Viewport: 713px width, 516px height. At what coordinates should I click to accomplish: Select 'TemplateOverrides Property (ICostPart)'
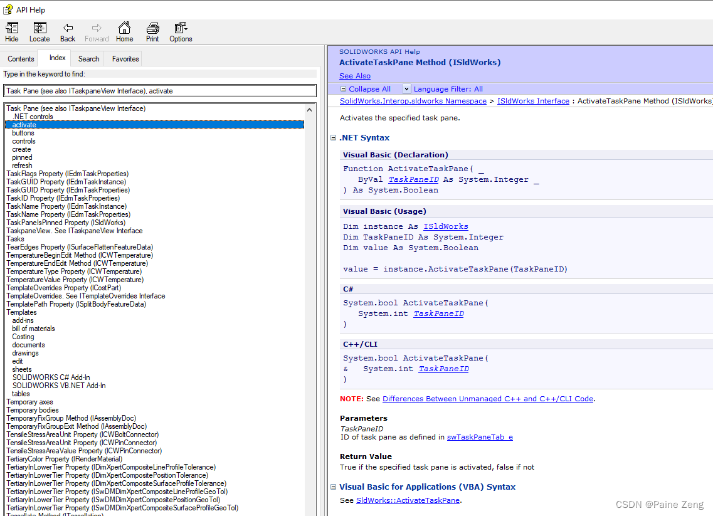click(x=64, y=288)
